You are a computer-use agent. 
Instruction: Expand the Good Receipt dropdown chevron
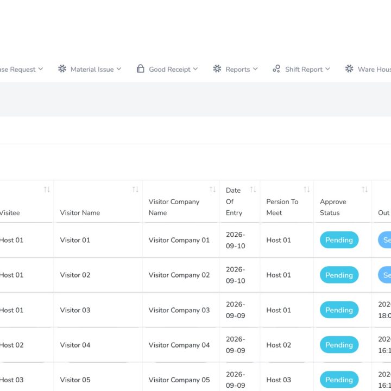pyautogui.click(x=195, y=69)
